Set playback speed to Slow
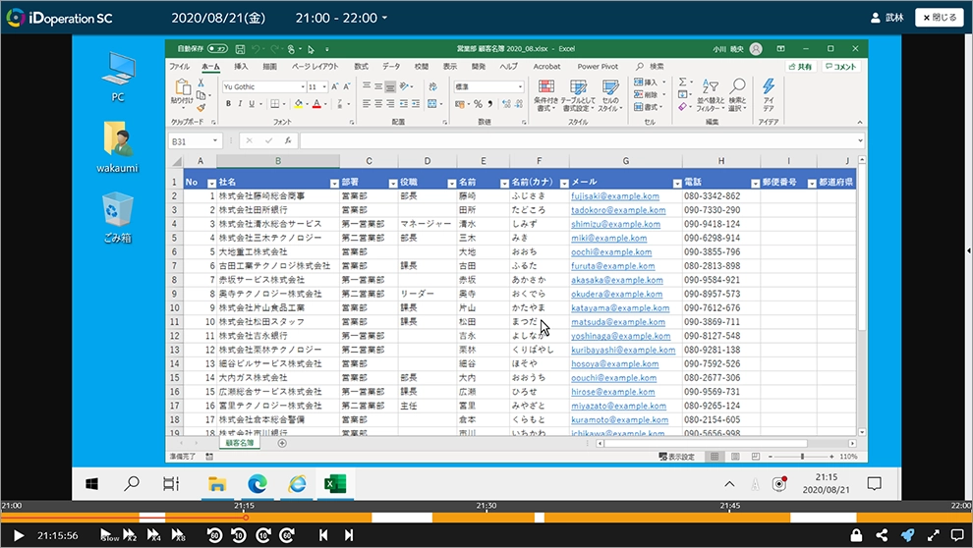Screen dimensions: 973x548 pos(108,535)
